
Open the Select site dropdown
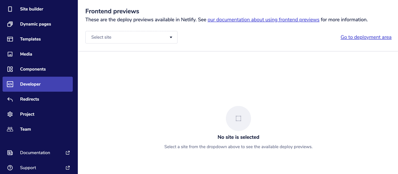click(131, 37)
